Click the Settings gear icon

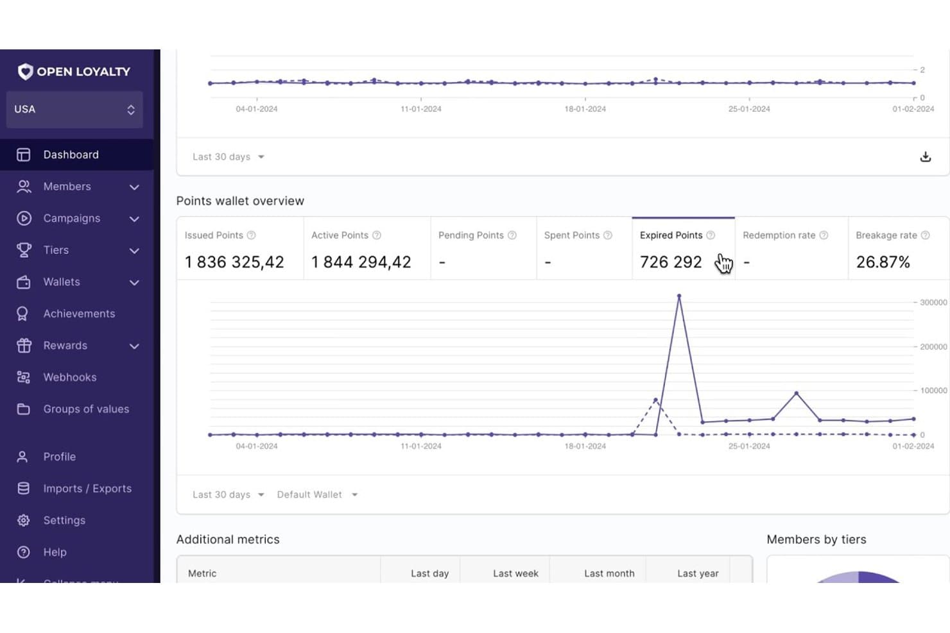pos(24,520)
